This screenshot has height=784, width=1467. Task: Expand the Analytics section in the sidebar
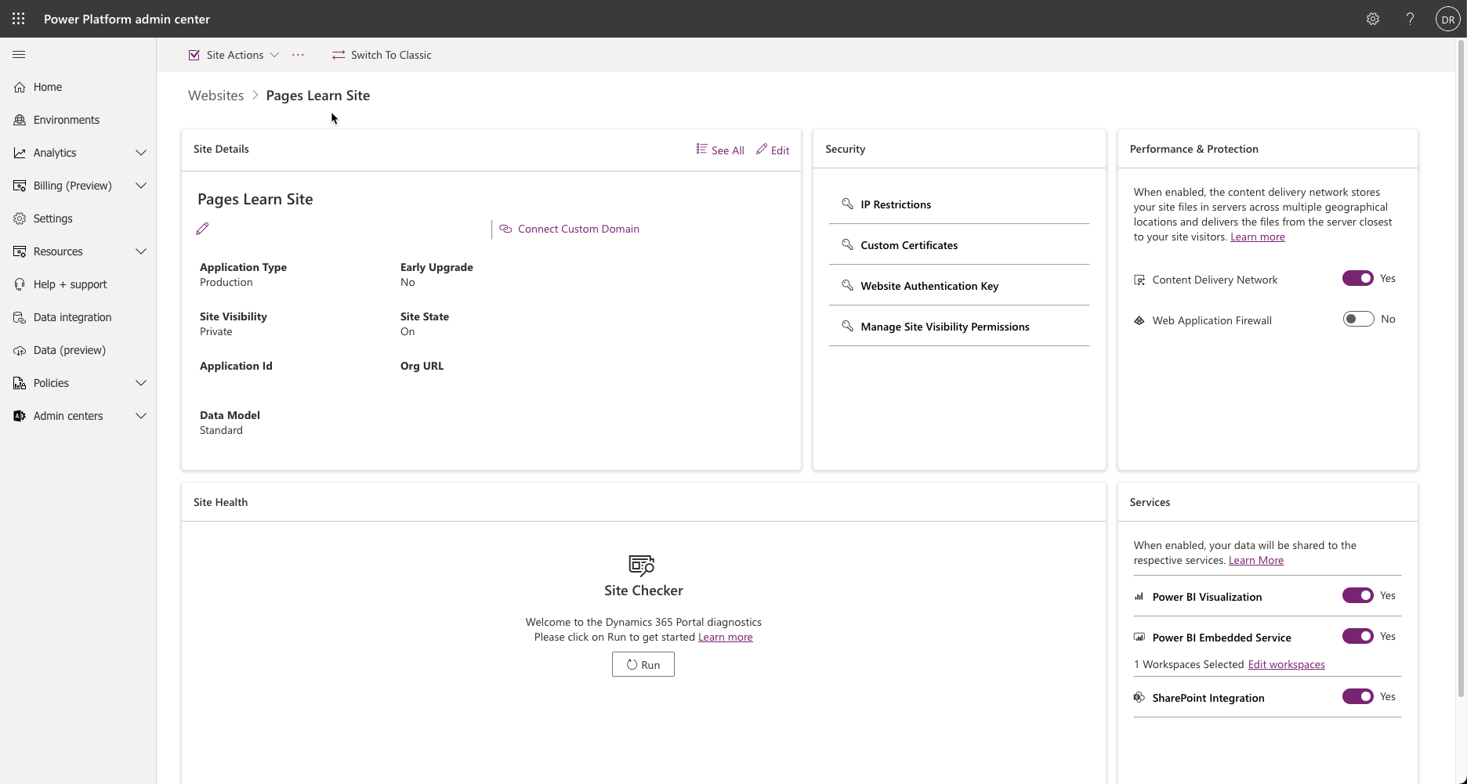tap(141, 153)
